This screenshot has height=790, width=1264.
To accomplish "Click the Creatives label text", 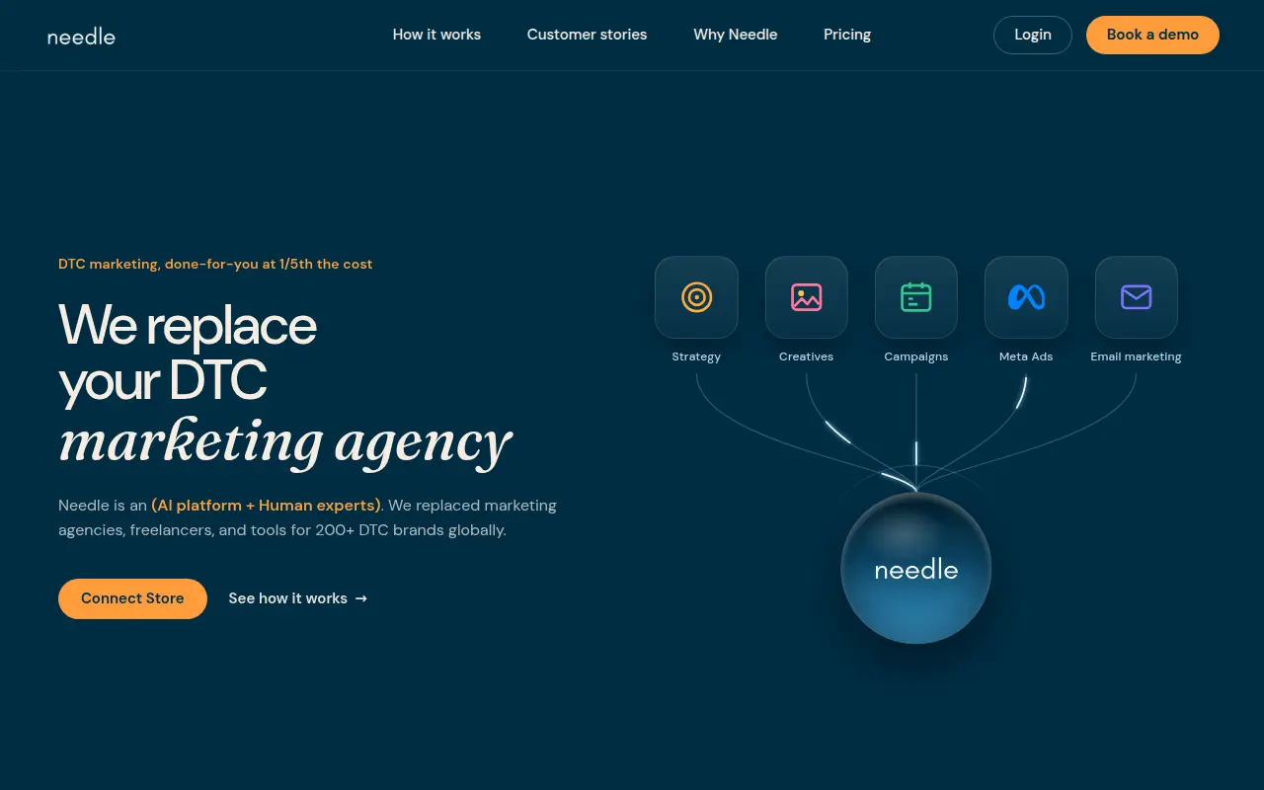I will point(807,356).
